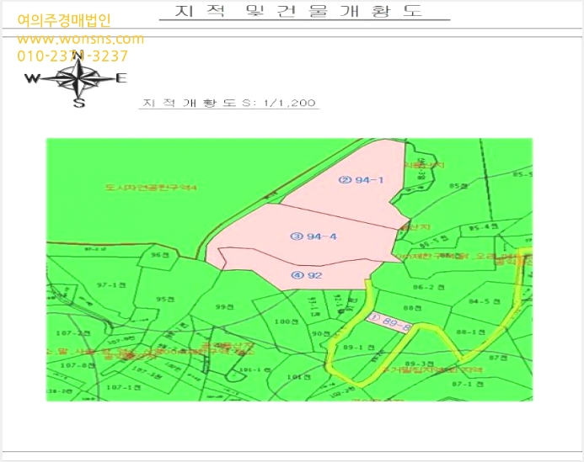
Task: Click parcel label 87전
Action: click(x=498, y=358)
